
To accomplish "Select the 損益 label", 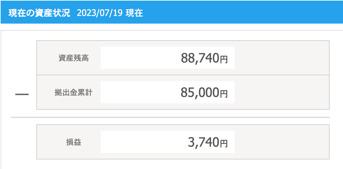I will tap(74, 142).
